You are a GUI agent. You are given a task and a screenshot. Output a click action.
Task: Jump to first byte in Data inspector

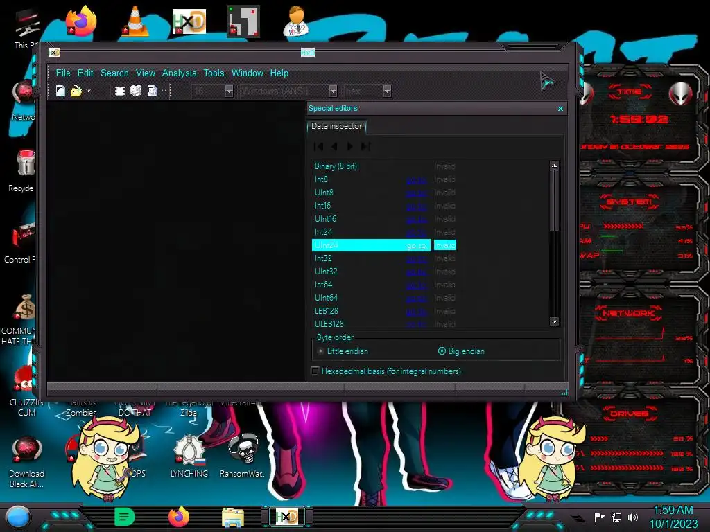click(319, 147)
